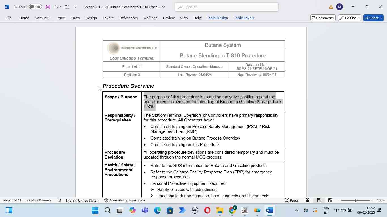Click the Redo button
Viewport: 387px width, 217px height.
[67, 7]
